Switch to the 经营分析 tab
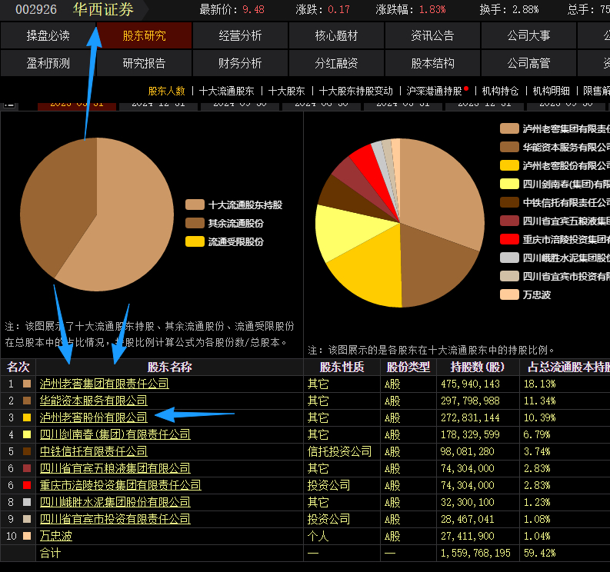Image resolution: width=610 pixels, height=572 pixels. click(x=240, y=36)
